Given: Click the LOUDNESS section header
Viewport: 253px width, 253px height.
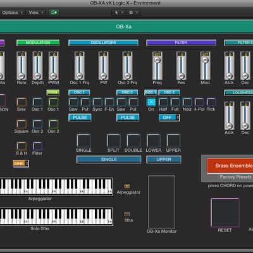Looking at the screenshot, I should point(238,92).
